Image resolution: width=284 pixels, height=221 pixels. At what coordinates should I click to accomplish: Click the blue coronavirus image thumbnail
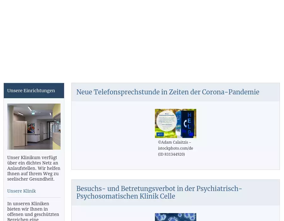tap(175, 217)
